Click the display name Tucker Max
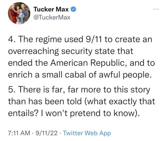Viewport: 165px width, 141px height. click(x=51, y=9)
